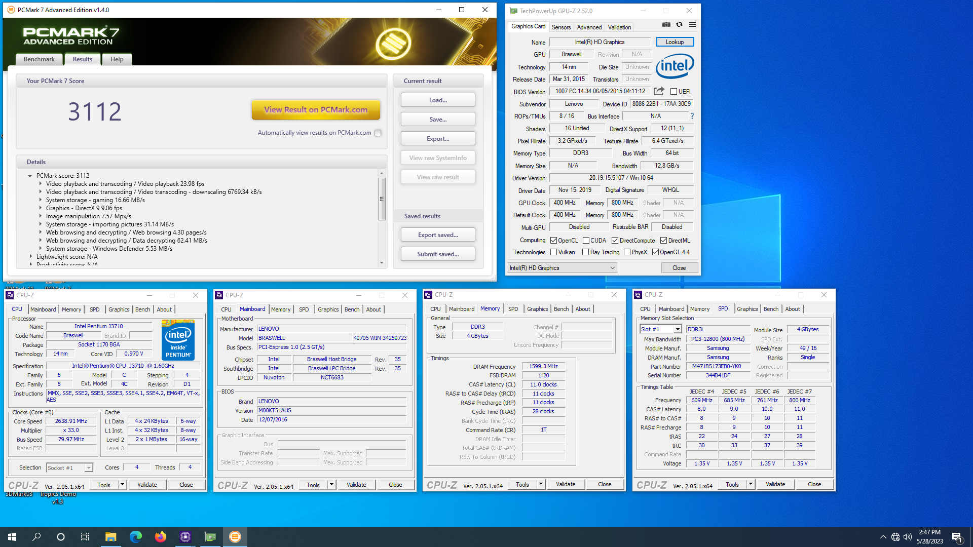Collapse PCMark score 3112 tree node

coord(30,176)
